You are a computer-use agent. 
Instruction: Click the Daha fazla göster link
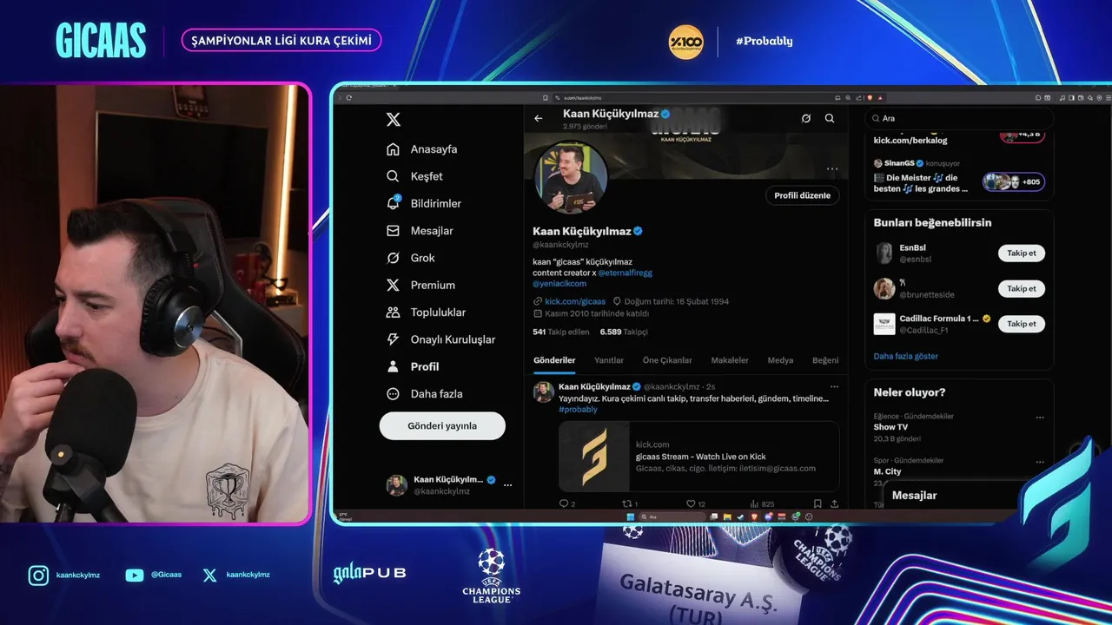pyautogui.click(x=905, y=357)
